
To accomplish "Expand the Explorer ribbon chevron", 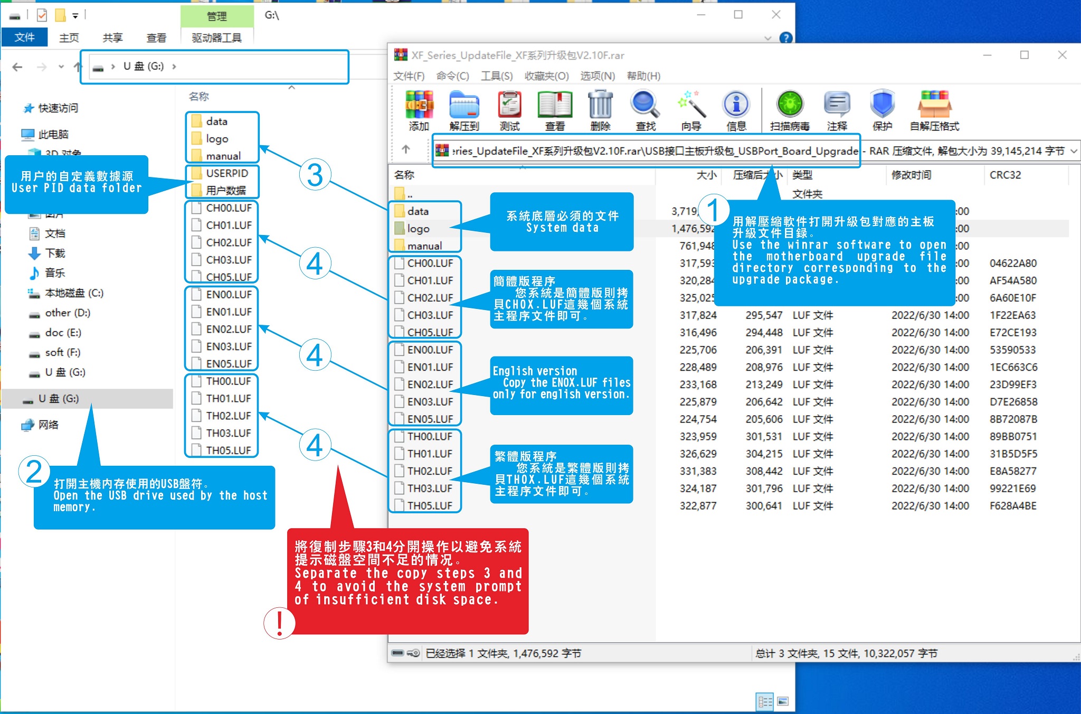I will (767, 38).
